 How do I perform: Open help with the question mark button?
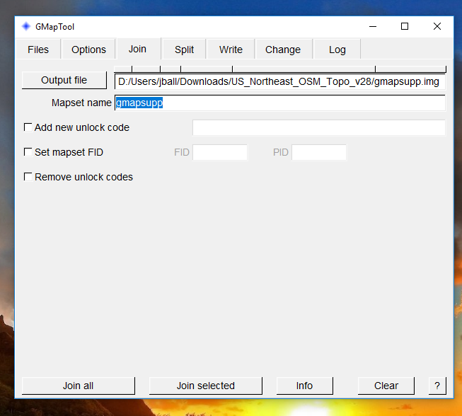(437, 386)
